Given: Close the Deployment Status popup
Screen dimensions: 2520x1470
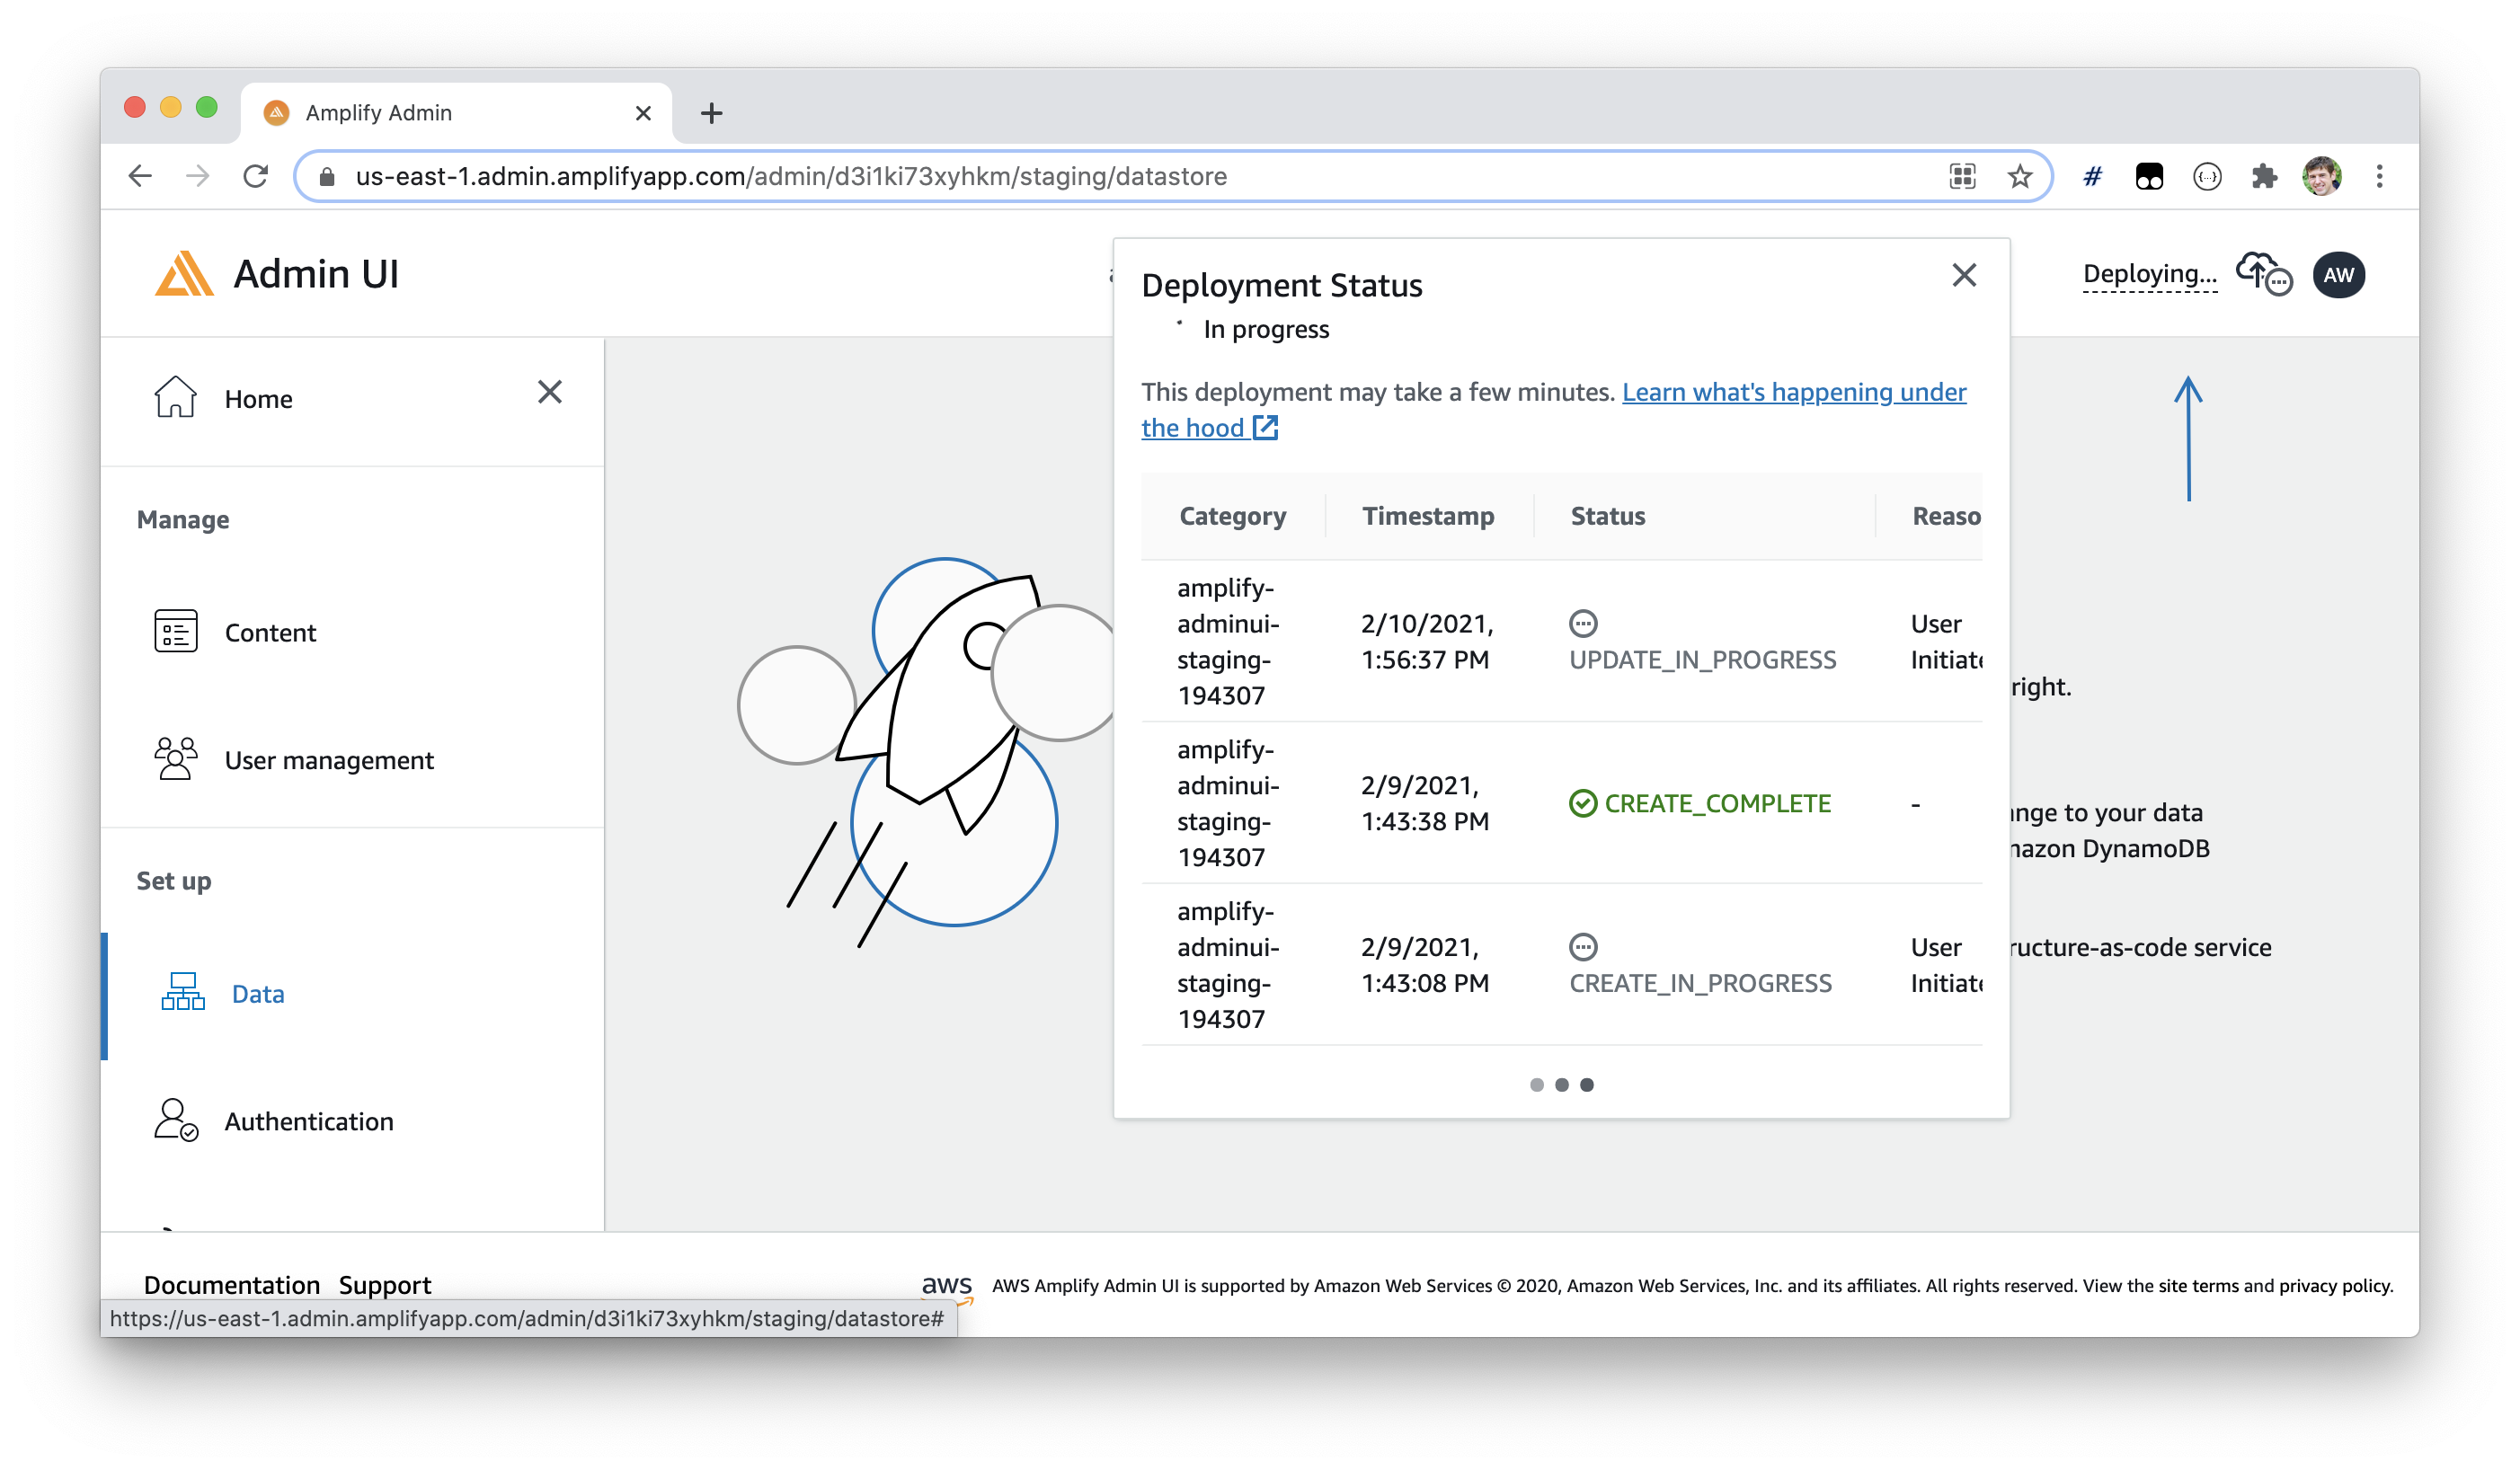Looking at the screenshot, I should pos(1964,275).
